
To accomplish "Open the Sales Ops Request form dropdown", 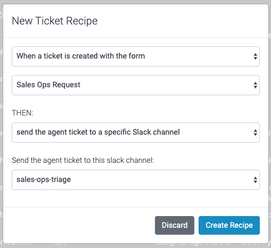I will click(136, 85).
